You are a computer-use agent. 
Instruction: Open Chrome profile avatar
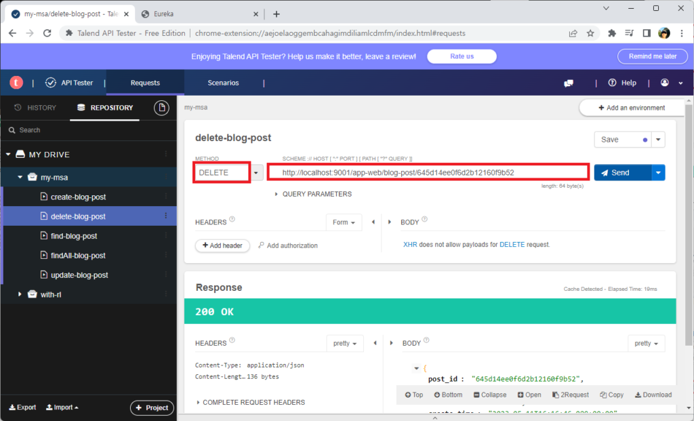point(664,33)
